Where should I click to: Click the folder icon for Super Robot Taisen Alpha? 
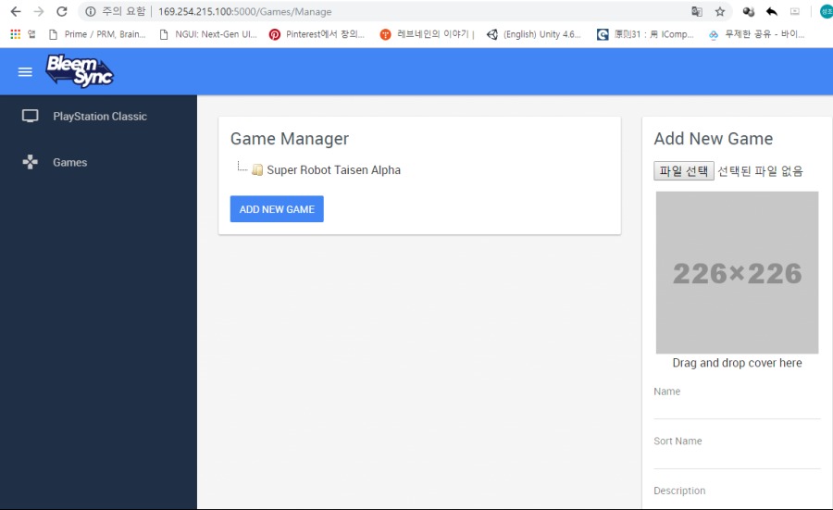257,170
